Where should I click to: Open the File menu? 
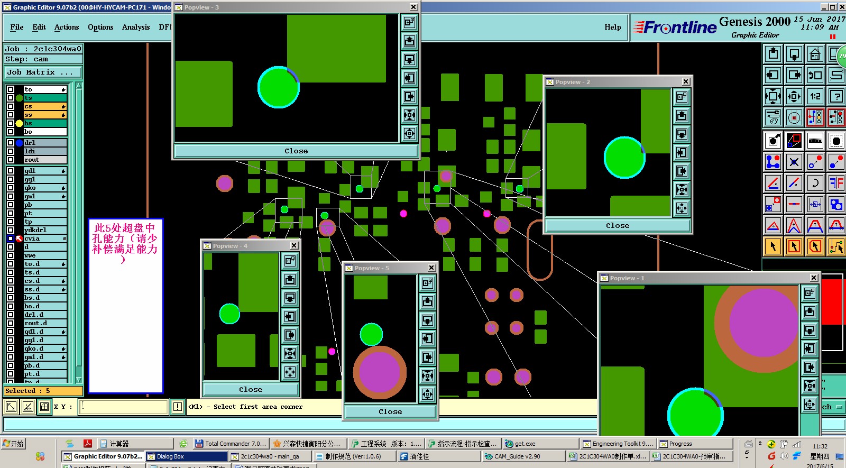point(17,27)
